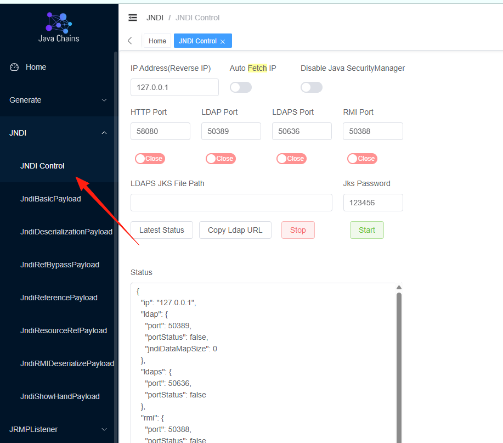The image size is (503, 443).
Task: Click the "ldaps": { status line
Action: (156, 372)
